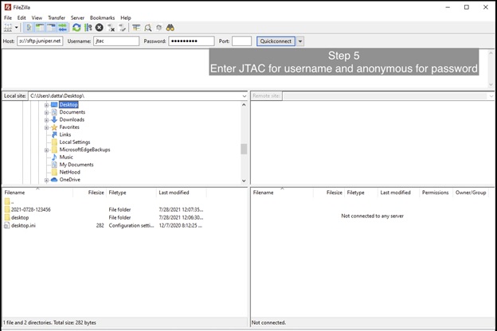The image size is (497, 331).
Task: Open the Site Manager icon
Action: [8, 28]
